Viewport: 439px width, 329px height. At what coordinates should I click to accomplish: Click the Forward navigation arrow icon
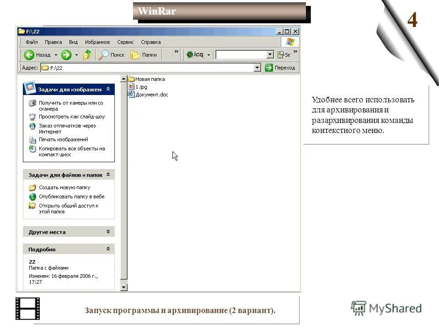pos(67,54)
